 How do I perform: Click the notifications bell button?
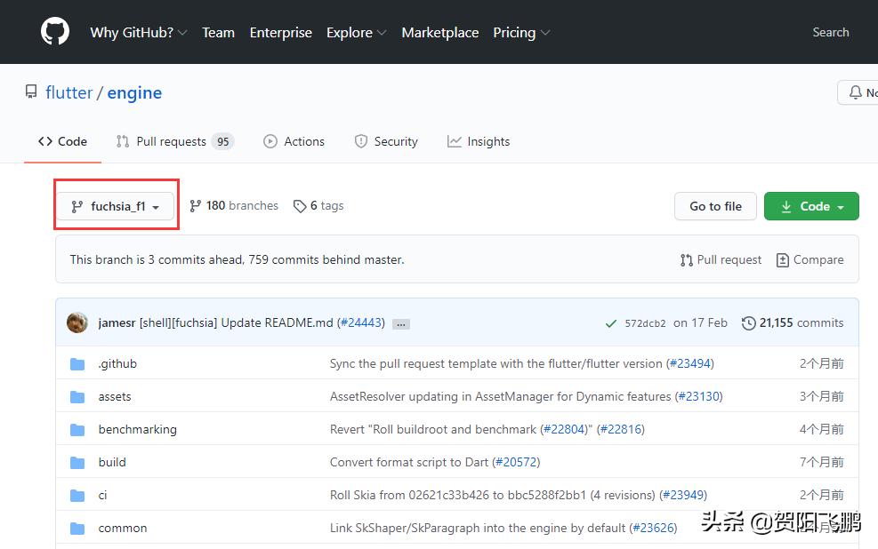click(858, 92)
